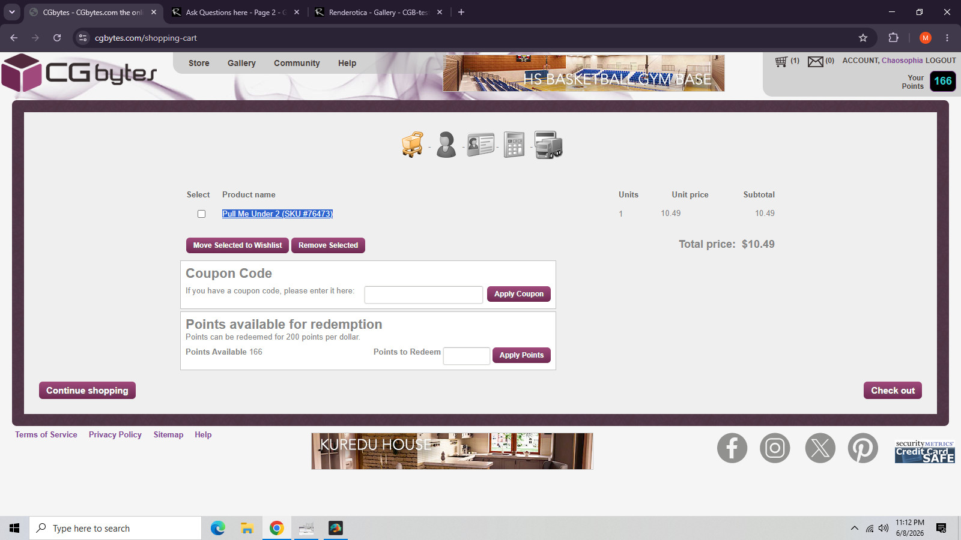Screen dimensions: 961x540
Task: Open the browser extensions puzzle icon
Action: tap(893, 38)
